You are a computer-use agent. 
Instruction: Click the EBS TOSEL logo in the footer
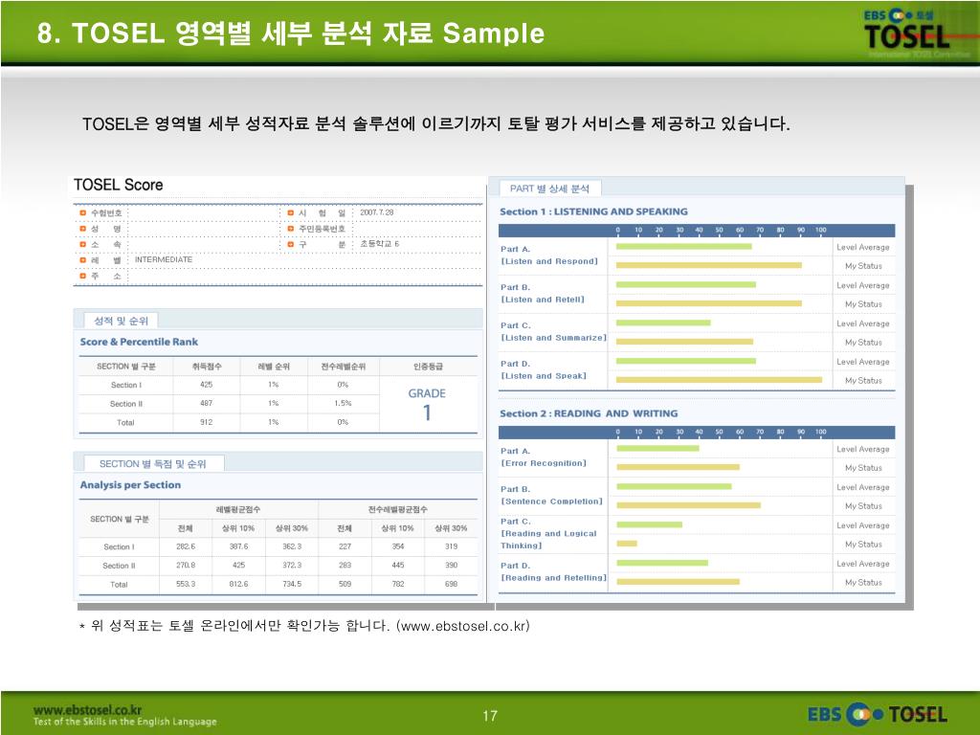pyautogui.click(x=877, y=714)
